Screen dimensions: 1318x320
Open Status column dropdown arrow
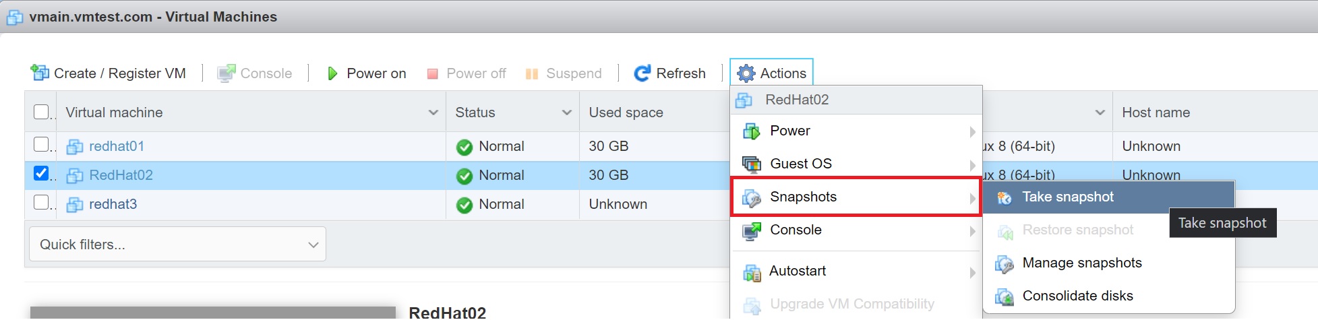[x=566, y=113]
